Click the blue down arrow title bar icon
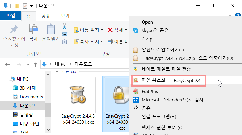 click(x=6, y=6)
